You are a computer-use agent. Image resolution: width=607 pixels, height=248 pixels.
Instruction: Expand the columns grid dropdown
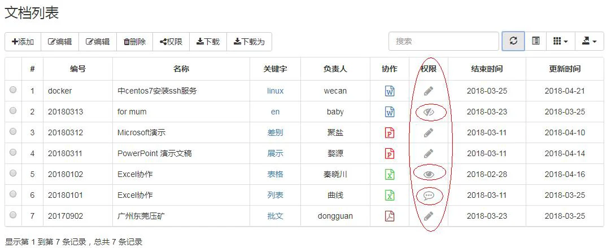pos(561,41)
